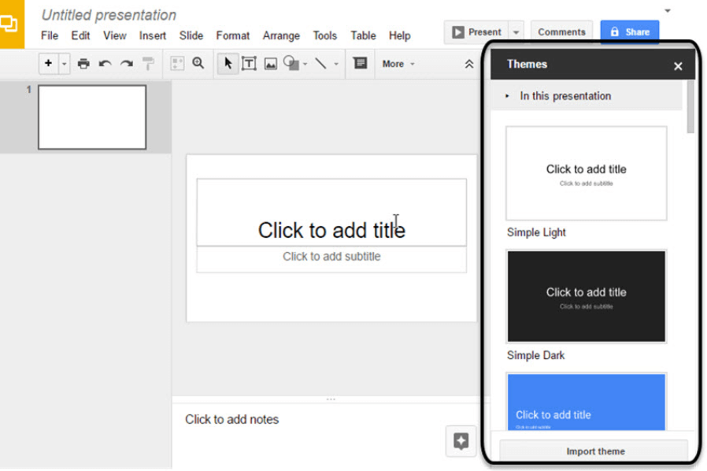
Task: Select the Text box tool
Action: pyautogui.click(x=249, y=64)
